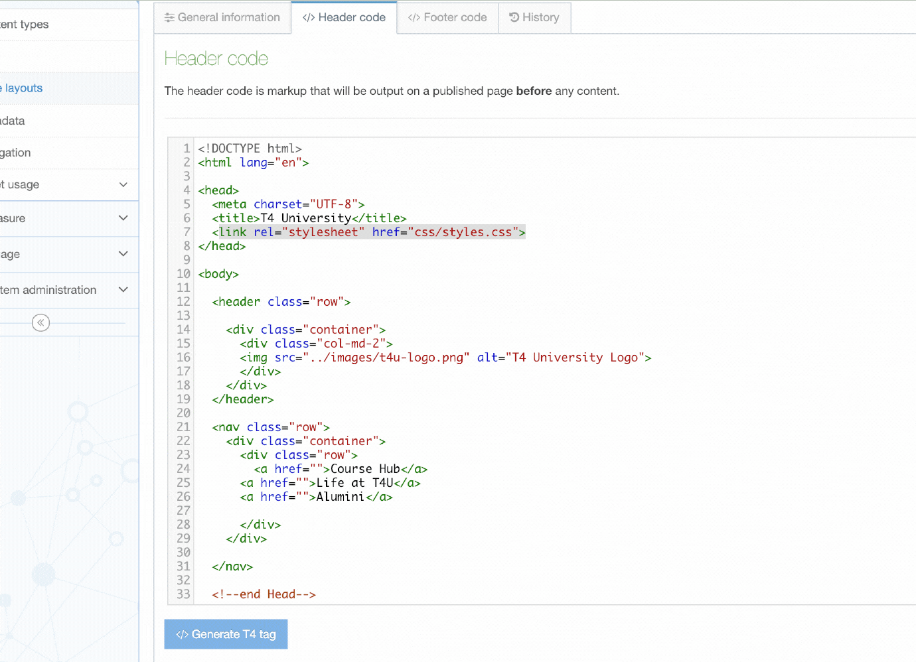Expand the system administration chevron

click(x=123, y=290)
